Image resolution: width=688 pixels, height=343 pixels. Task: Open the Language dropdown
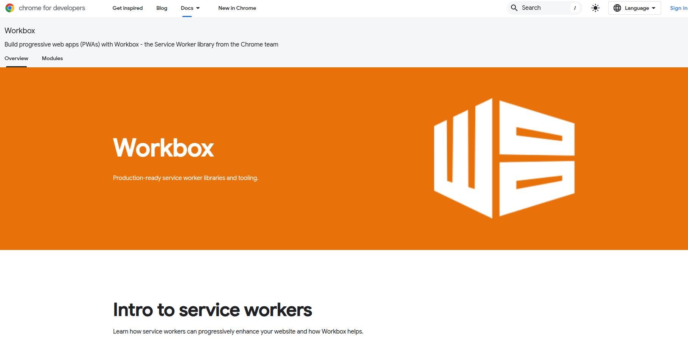pyautogui.click(x=634, y=8)
